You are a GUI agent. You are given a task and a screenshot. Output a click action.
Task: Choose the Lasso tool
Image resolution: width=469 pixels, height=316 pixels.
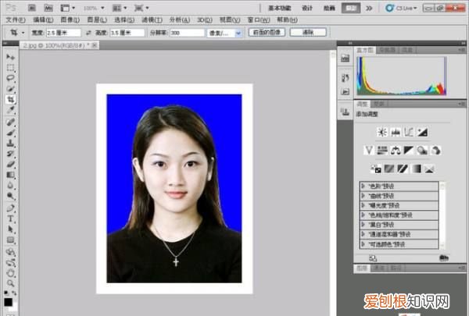[10, 79]
